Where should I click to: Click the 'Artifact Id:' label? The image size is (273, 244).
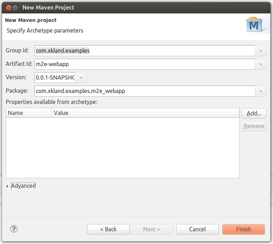pyautogui.click(x=19, y=64)
